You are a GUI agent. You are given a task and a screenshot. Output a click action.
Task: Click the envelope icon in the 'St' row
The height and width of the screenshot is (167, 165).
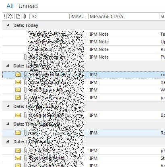(18, 158)
